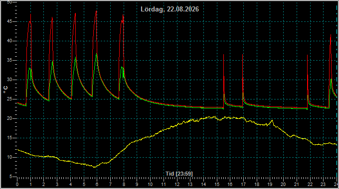Image resolution: width=339 pixels, height=189 pixels.
Task: Select the red peak just before hour 24
Action: coord(331,35)
